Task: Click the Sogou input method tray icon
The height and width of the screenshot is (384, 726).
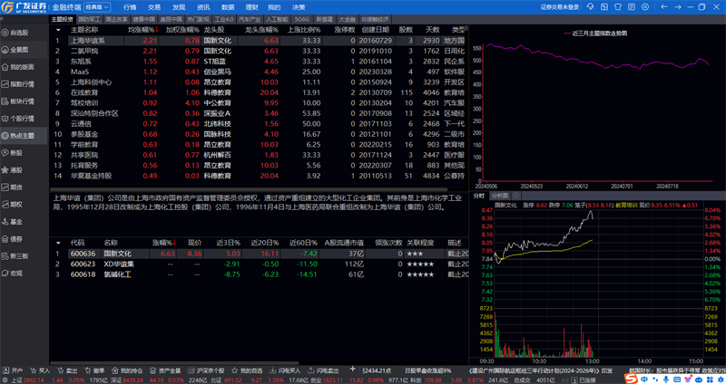Action: pos(631,379)
